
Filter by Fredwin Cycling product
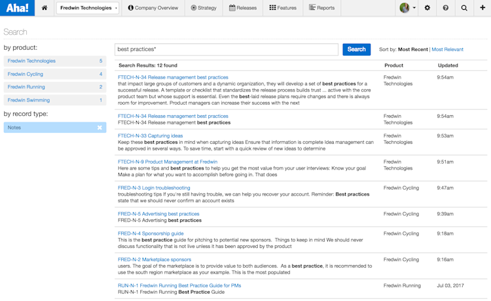(55, 74)
